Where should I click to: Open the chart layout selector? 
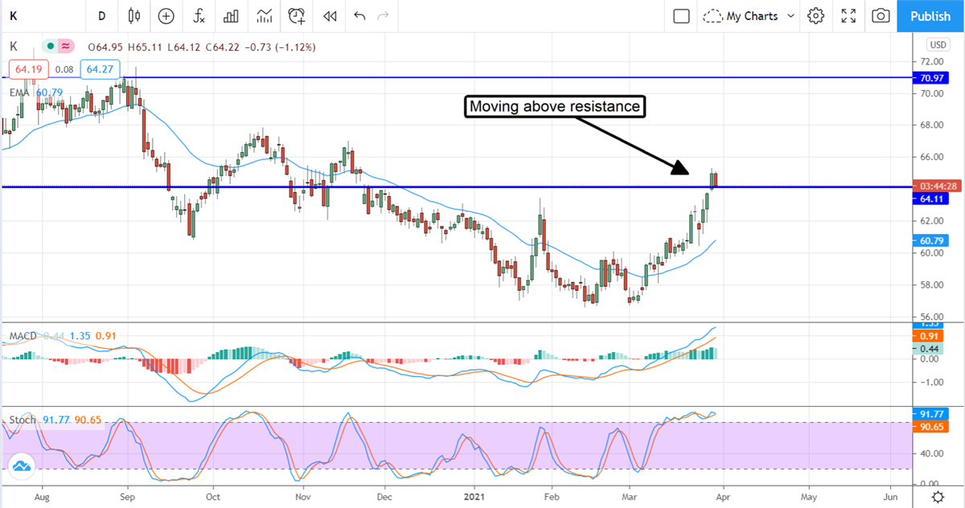click(680, 16)
